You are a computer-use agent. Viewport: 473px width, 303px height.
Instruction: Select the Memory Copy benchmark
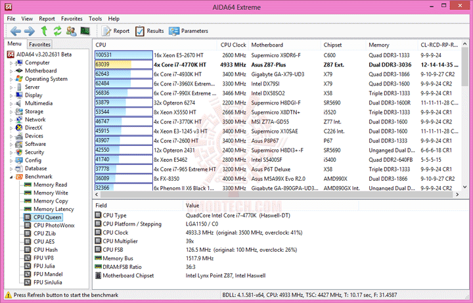click(51, 201)
